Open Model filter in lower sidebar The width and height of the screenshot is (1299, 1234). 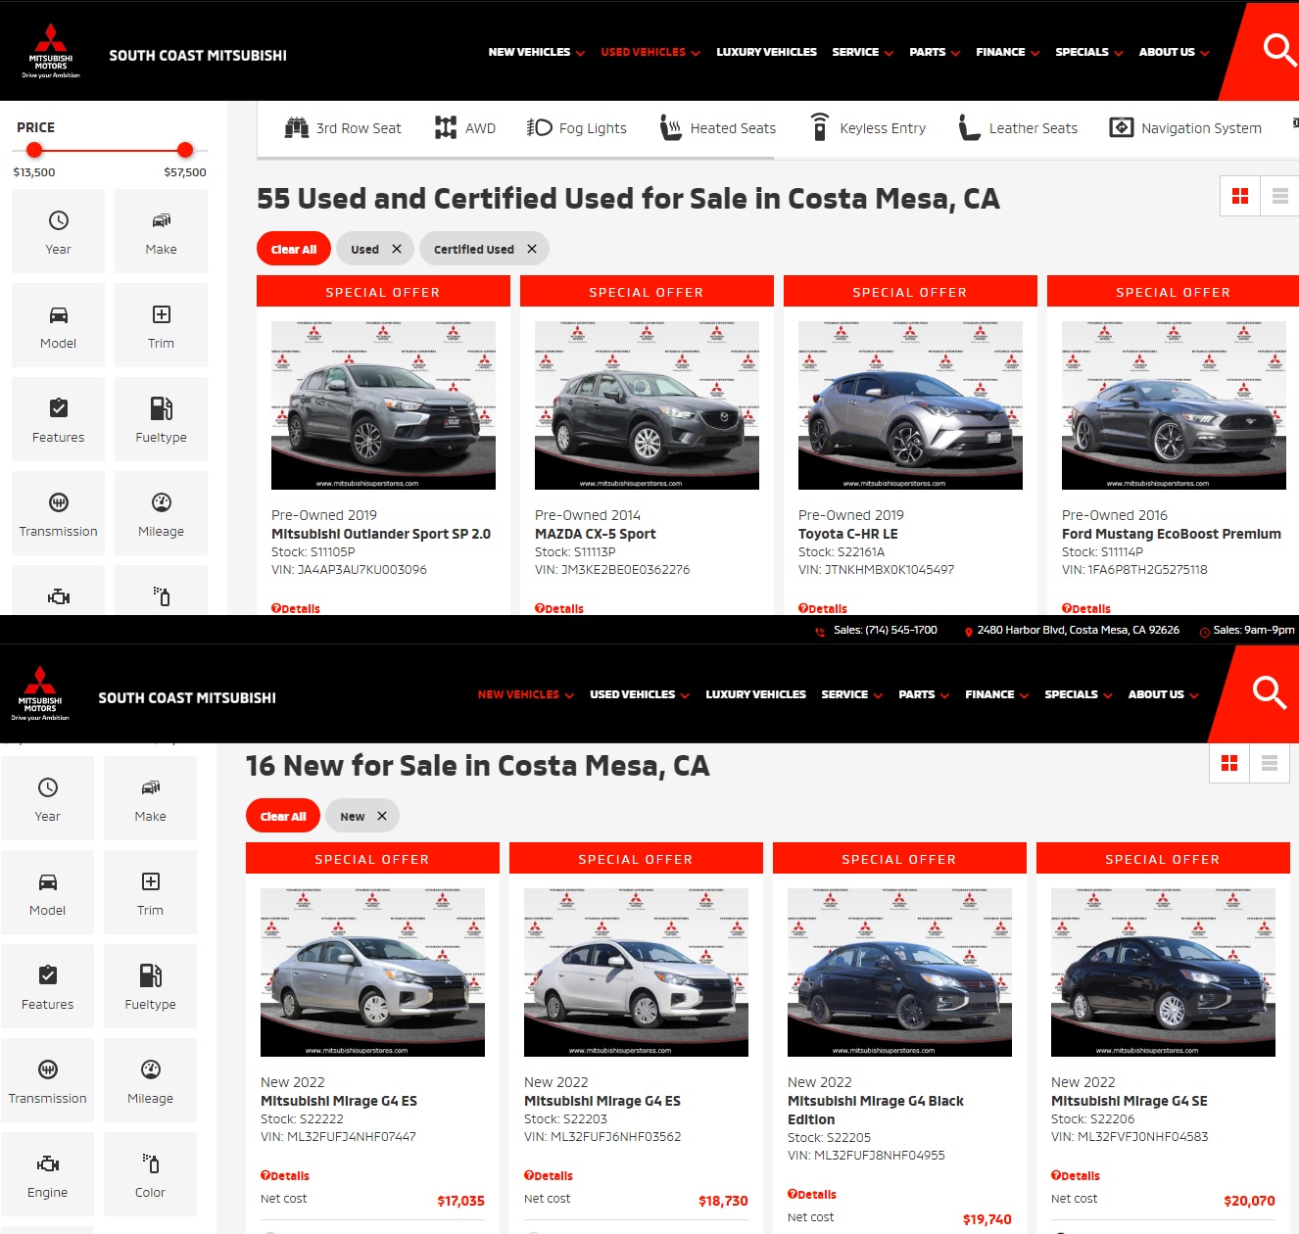47,892
